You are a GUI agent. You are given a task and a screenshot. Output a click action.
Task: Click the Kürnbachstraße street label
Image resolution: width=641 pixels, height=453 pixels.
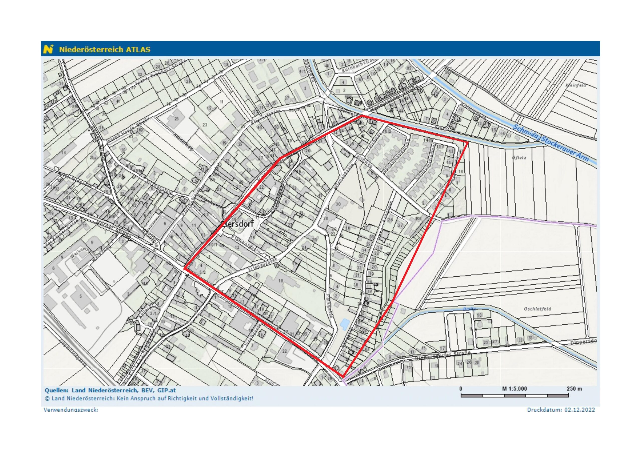[359, 65]
